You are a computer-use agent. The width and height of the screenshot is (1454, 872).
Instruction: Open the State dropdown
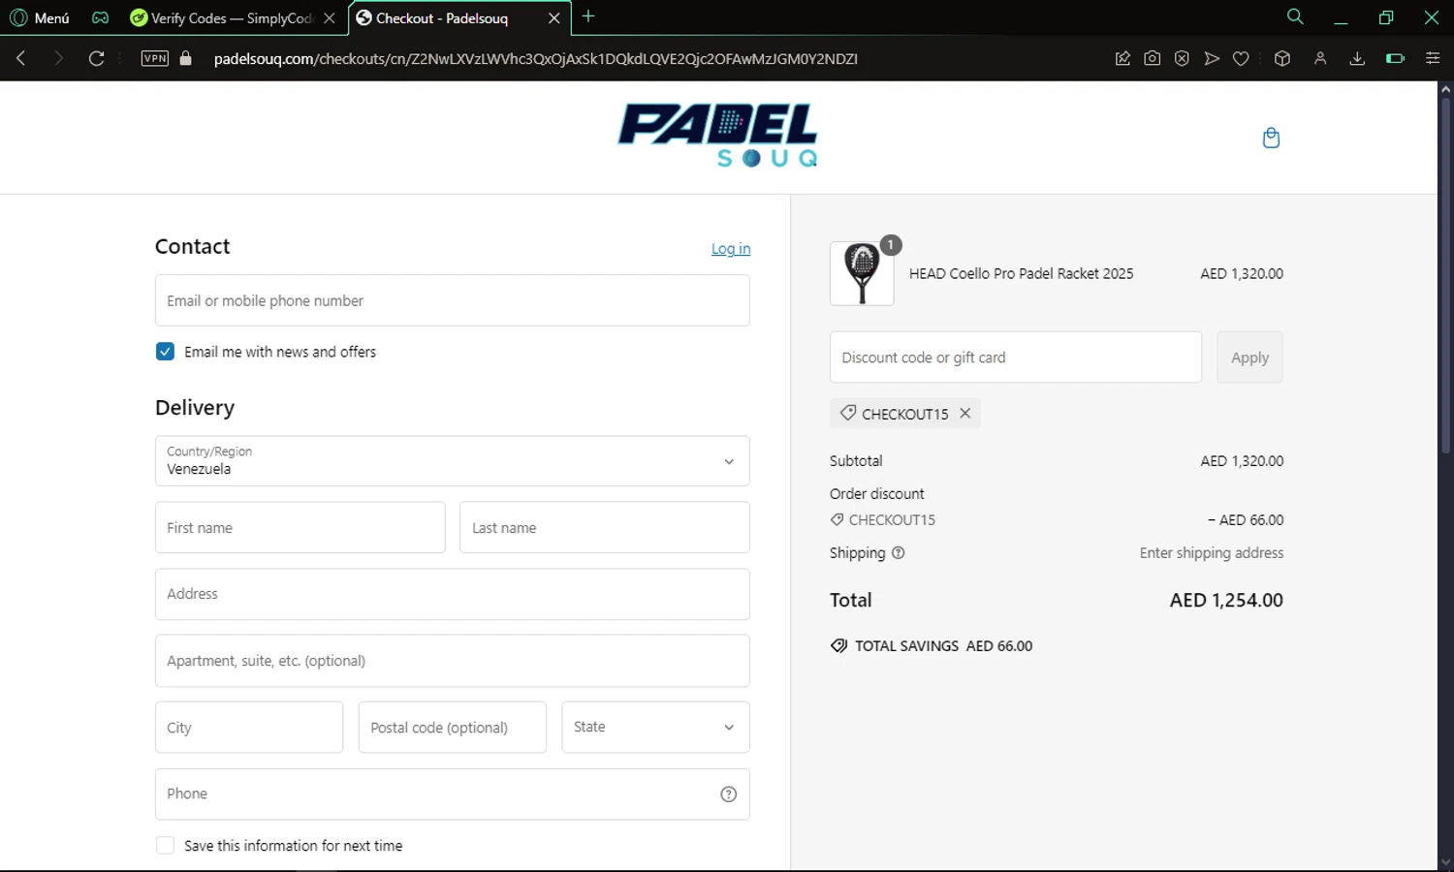(x=656, y=727)
